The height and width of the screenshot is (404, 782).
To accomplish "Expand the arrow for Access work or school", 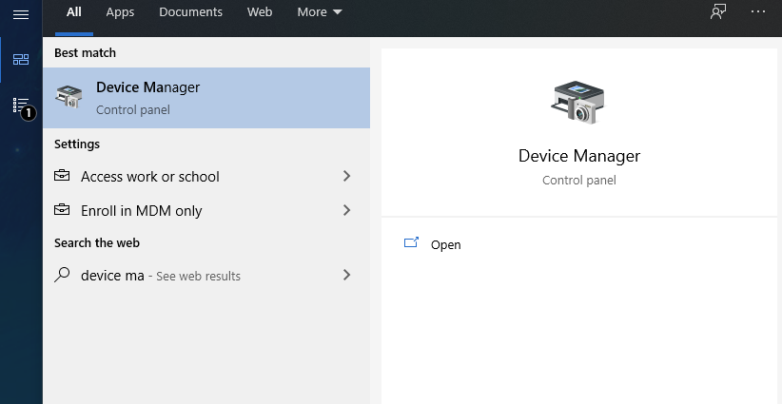I will click(x=347, y=176).
